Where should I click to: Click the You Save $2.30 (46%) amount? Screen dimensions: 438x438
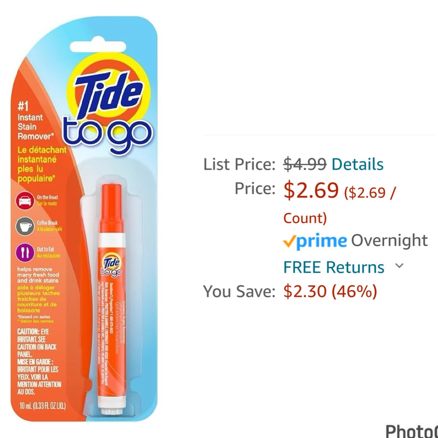pos(330,291)
